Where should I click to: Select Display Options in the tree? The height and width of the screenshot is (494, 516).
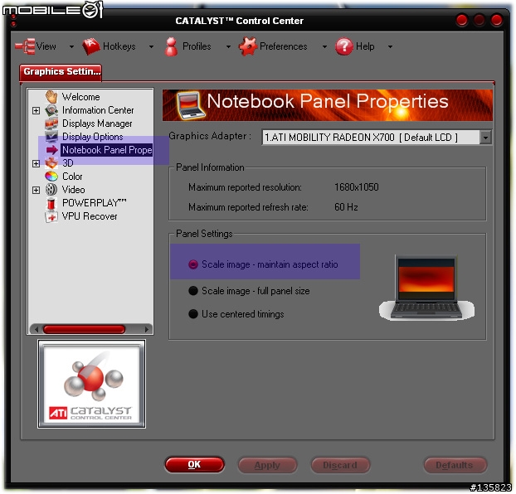coord(93,137)
